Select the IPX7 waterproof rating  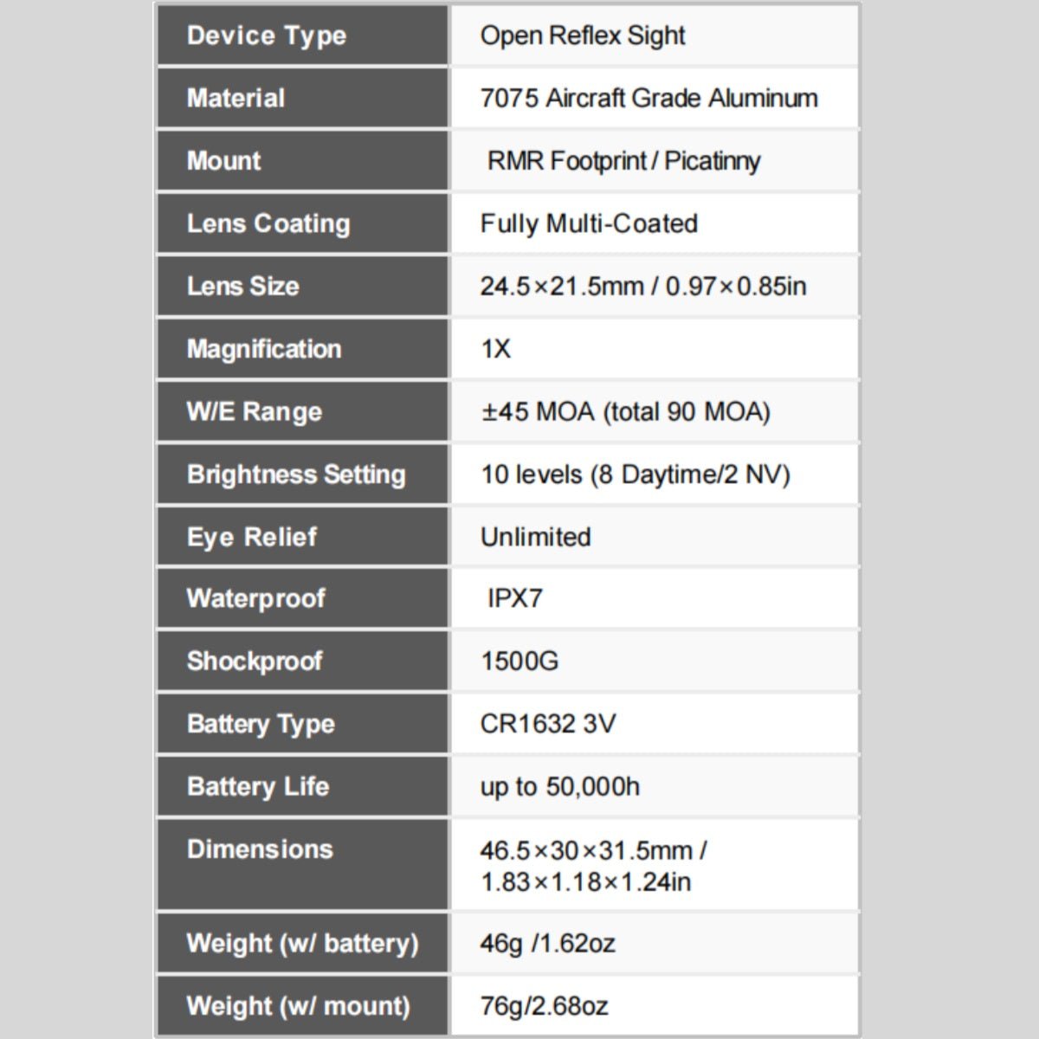514,598
